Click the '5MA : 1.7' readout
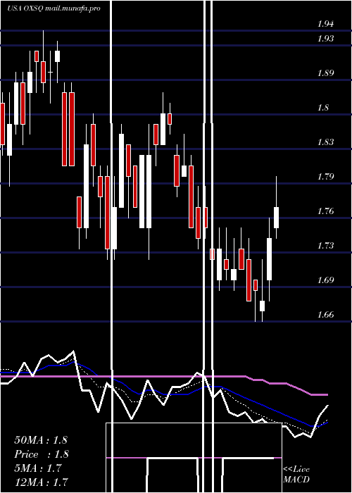This screenshot has height=493, width=352. pos(39,468)
